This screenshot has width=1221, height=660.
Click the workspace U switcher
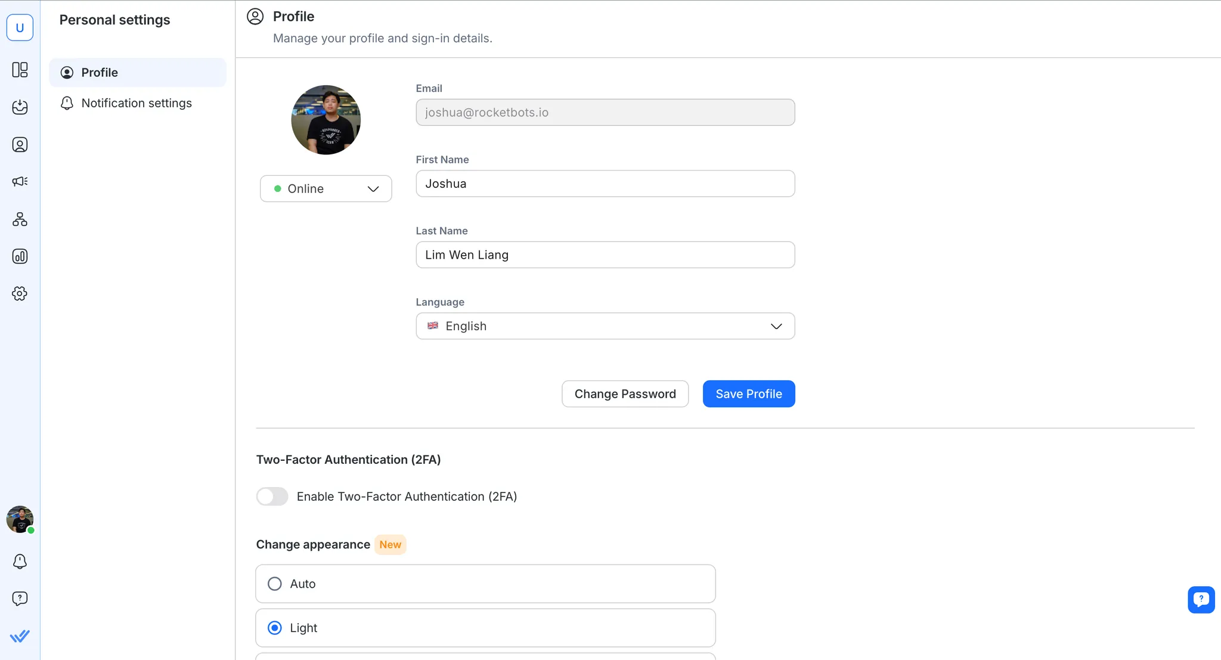(20, 27)
